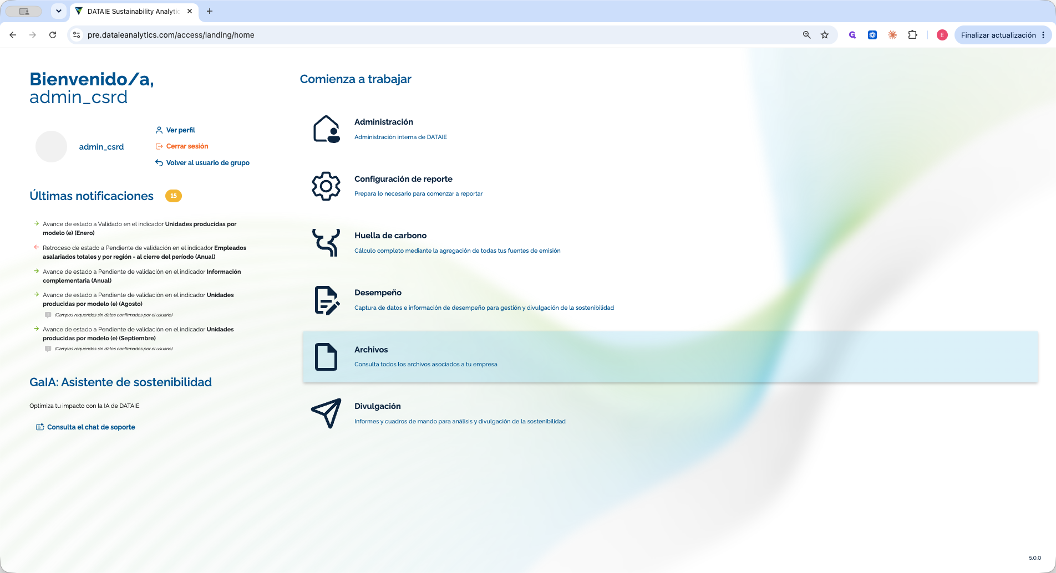1056x573 pixels.
Task: Click Cerrar sesión to log out
Action: (x=187, y=146)
